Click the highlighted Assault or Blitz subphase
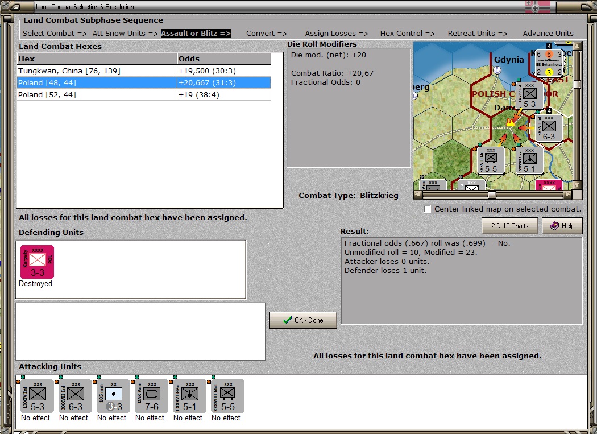This screenshot has height=434, width=597. coord(196,33)
